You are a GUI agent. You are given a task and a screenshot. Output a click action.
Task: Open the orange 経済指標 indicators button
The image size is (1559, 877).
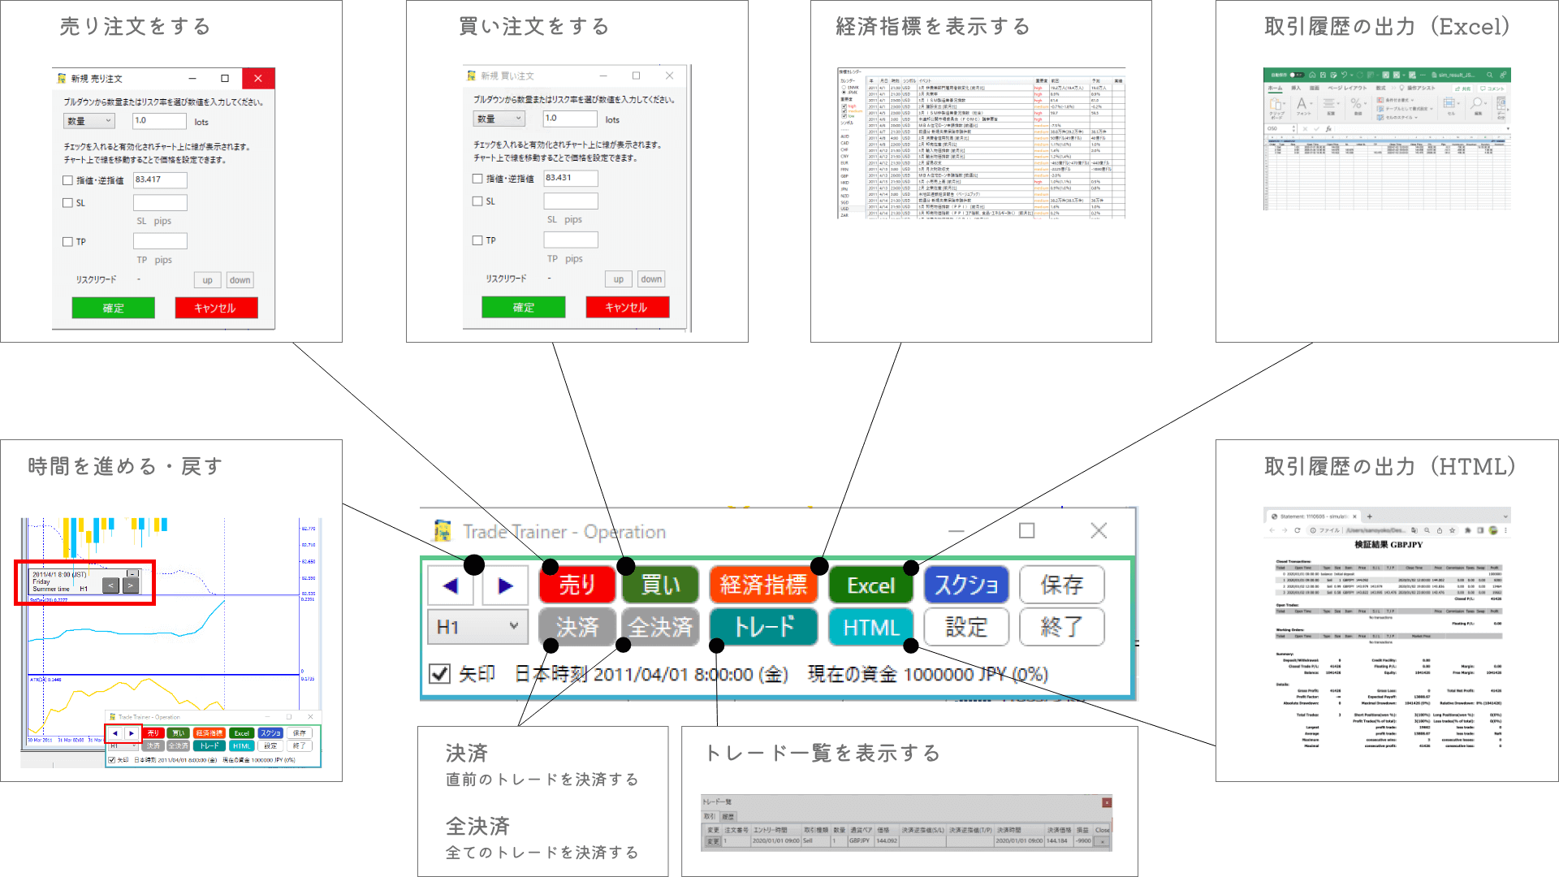(x=764, y=585)
